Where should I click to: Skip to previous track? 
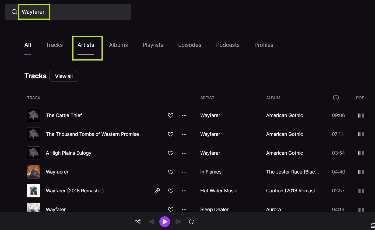[x=151, y=222]
